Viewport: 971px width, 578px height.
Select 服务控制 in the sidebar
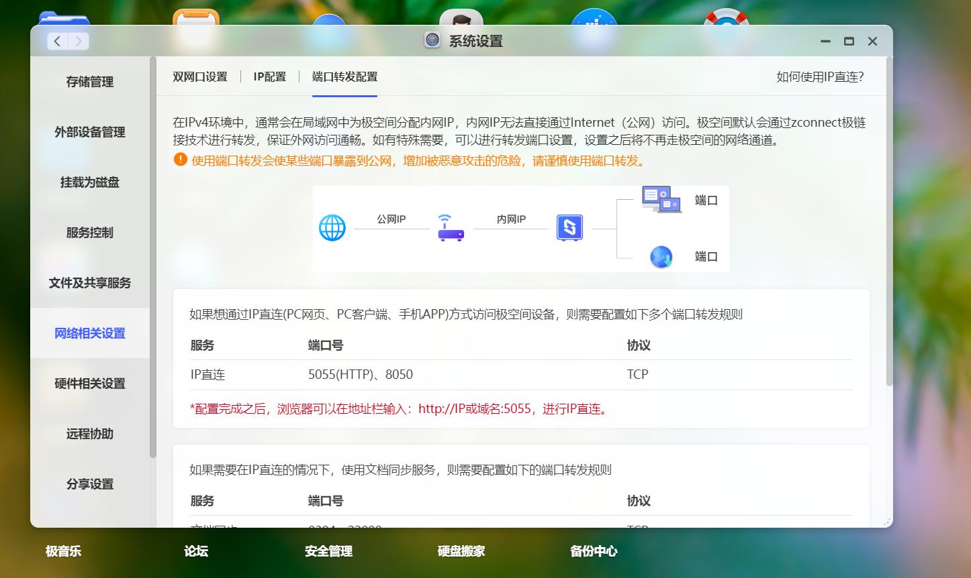[89, 233]
